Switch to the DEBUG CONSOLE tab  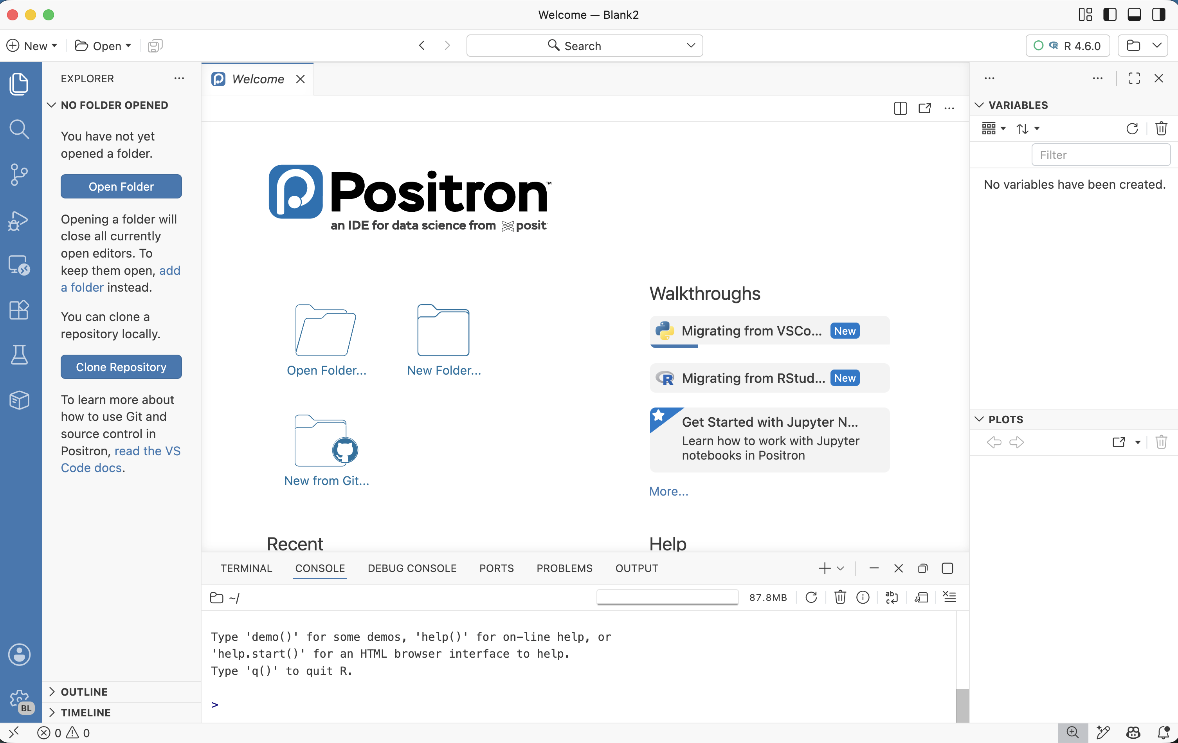click(412, 568)
